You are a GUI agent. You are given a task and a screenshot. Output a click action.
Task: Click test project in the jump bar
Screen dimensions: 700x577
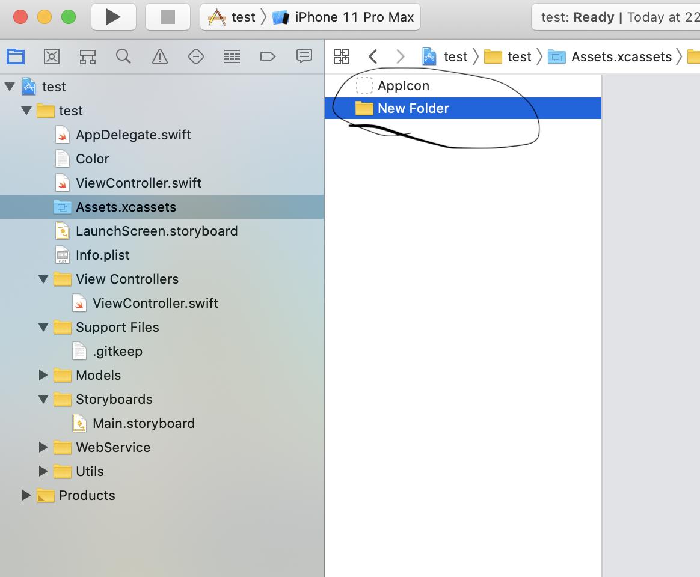[x=445, y=56]
